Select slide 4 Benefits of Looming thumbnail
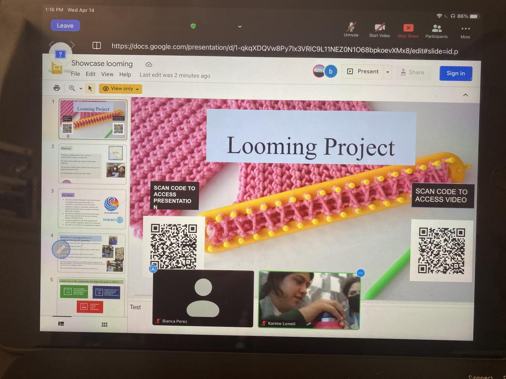 92,253
